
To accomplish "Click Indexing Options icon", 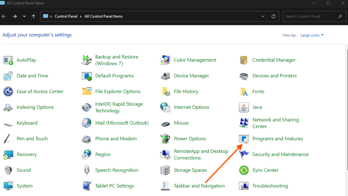I will click(8, 107).
